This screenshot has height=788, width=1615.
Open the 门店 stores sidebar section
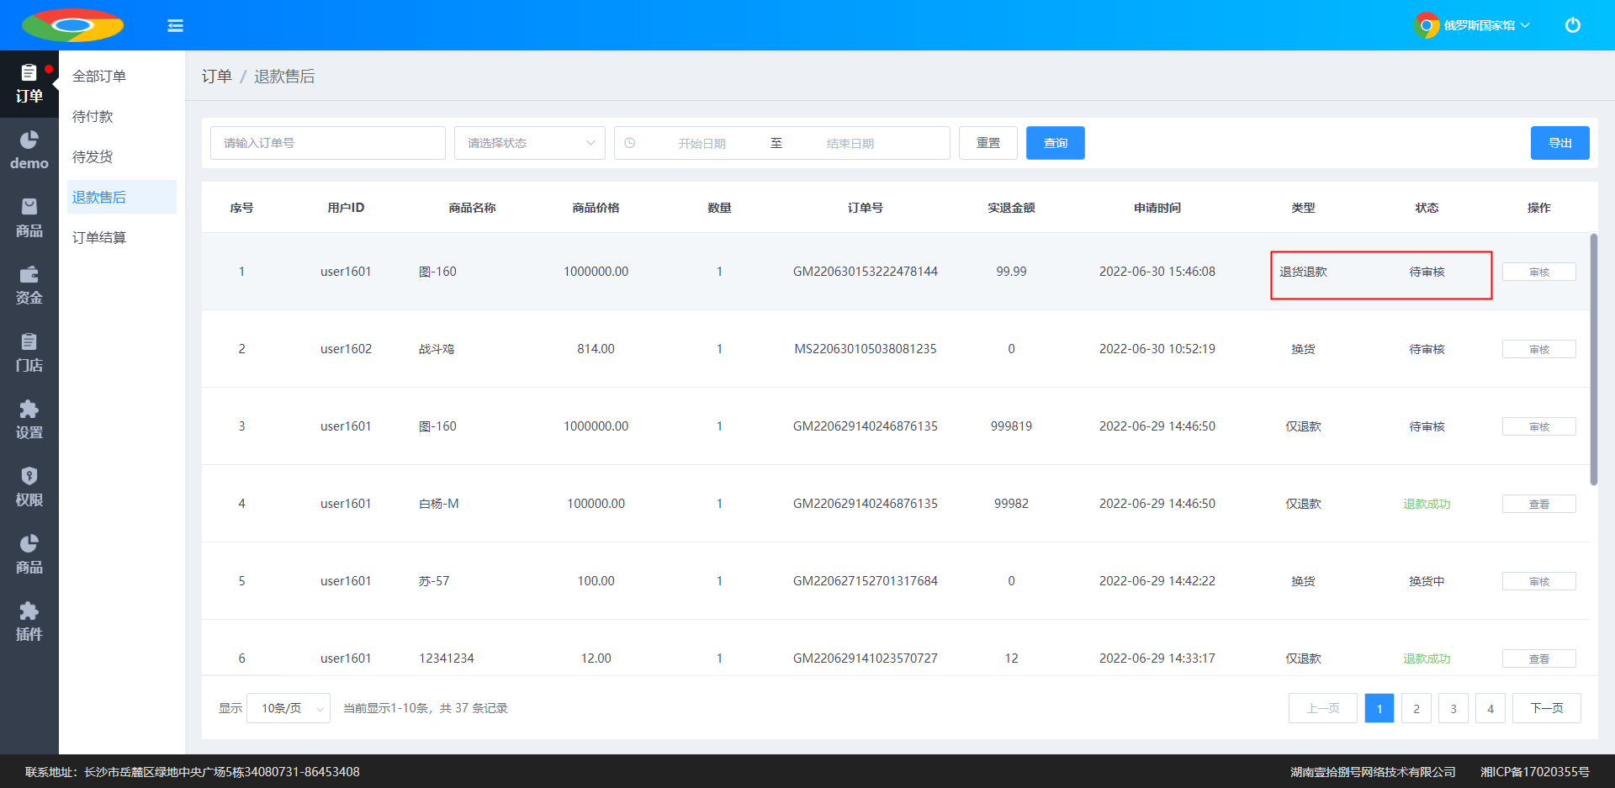click(x=29, y=353)
